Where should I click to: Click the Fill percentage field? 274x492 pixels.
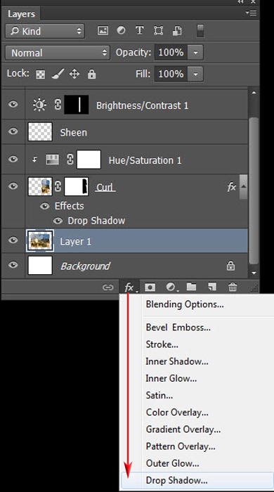tap(171, 74)
